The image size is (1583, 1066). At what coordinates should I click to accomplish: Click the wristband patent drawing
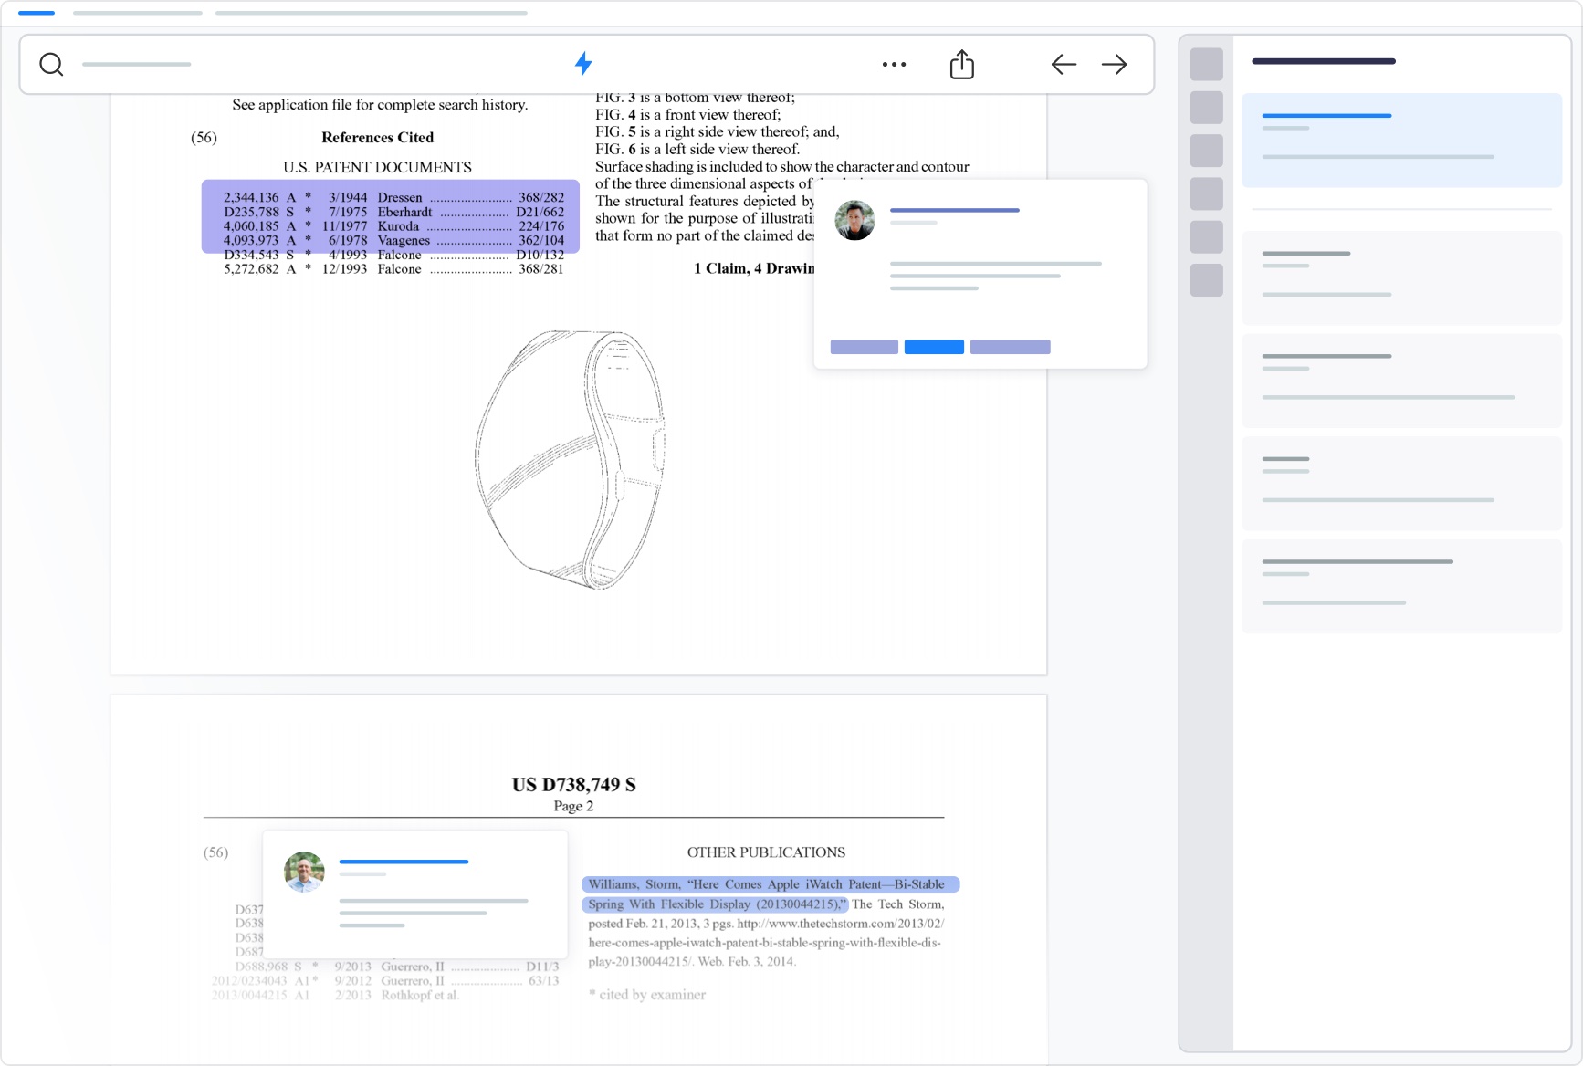pos(571,459)
